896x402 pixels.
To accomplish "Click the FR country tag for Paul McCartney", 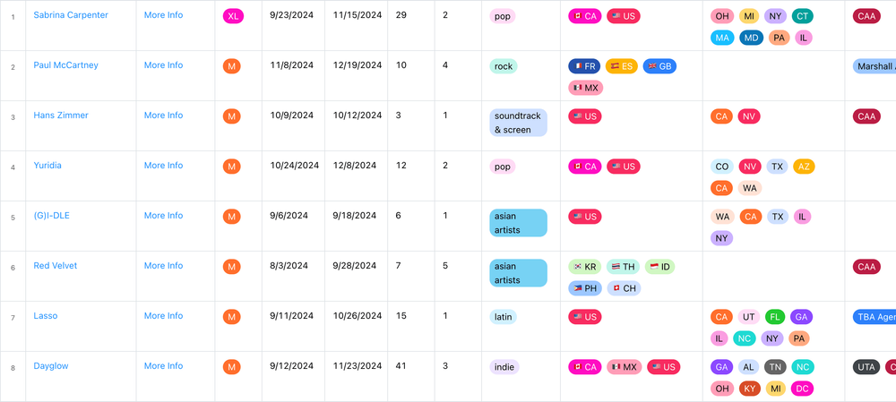I will 584,67.
